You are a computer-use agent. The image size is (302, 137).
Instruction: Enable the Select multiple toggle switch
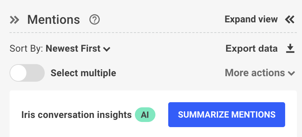[27, 73]
